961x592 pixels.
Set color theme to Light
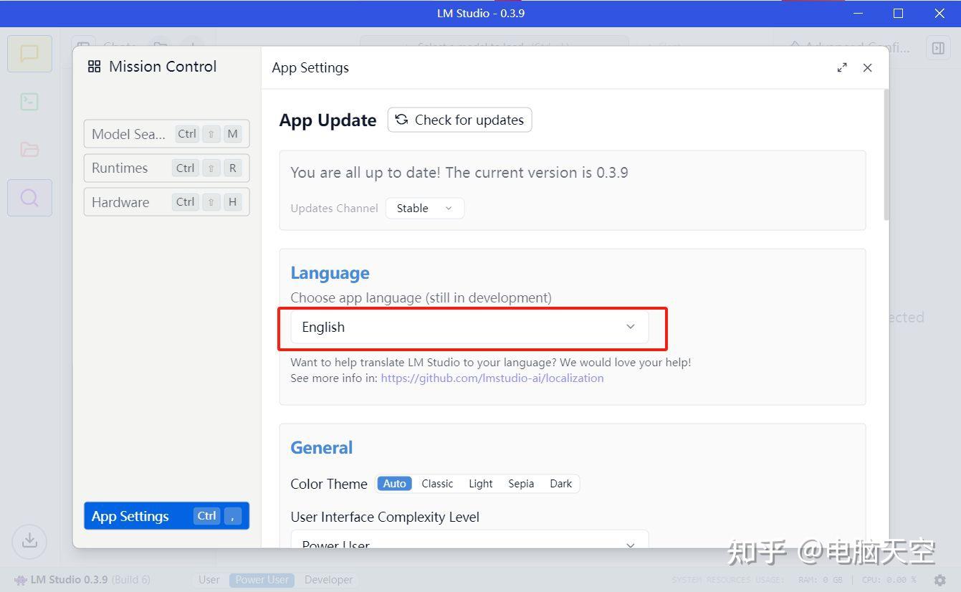481,484
